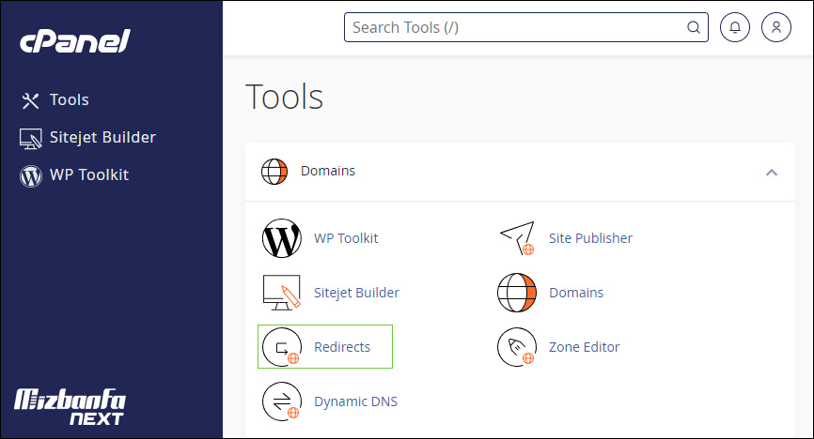Click the search magnifier icon
814x439 pixels.
point(694,27)
